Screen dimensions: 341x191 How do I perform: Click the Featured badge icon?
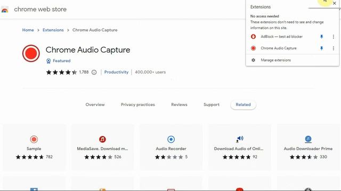coord(48,61)
